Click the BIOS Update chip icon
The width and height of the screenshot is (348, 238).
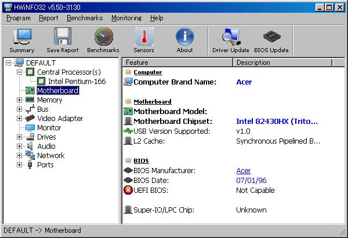tap(271, 36)
